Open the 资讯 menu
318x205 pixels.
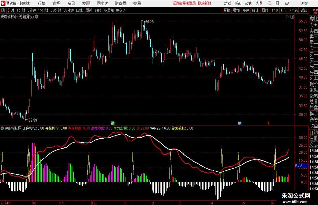tap(71, 3)
